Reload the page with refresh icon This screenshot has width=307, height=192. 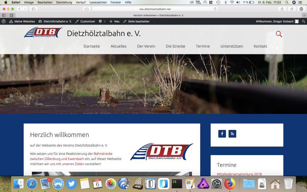pos(215,9)
